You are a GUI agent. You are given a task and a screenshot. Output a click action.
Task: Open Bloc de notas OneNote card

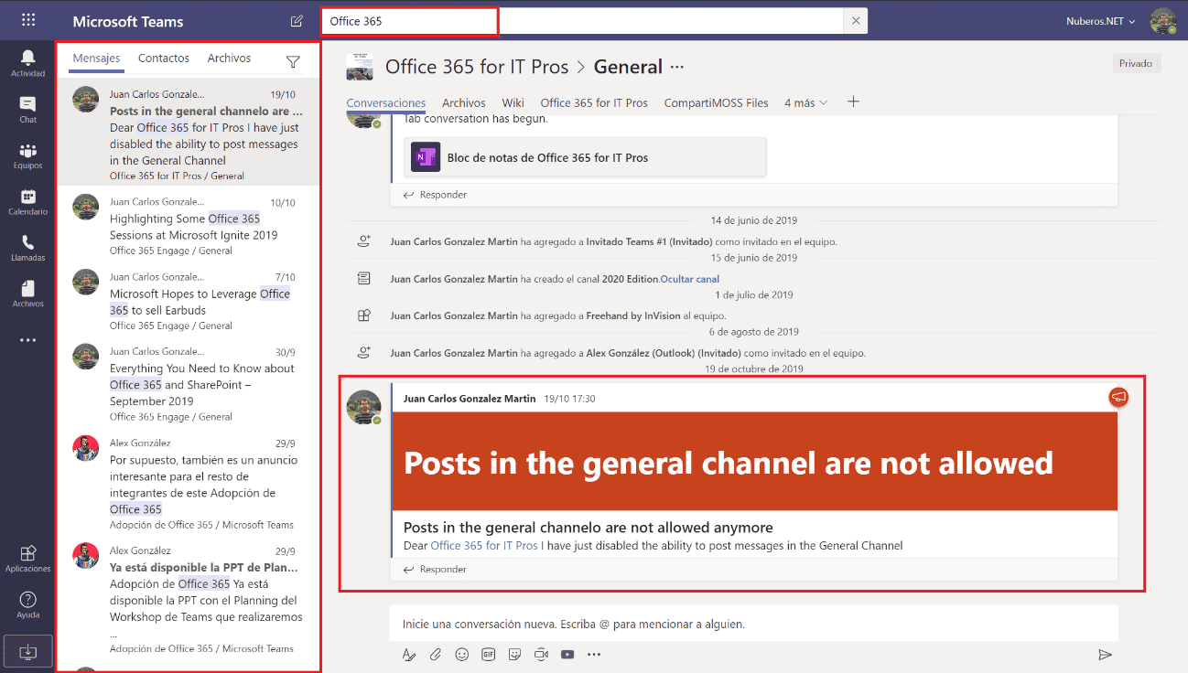tap(585, 157)
